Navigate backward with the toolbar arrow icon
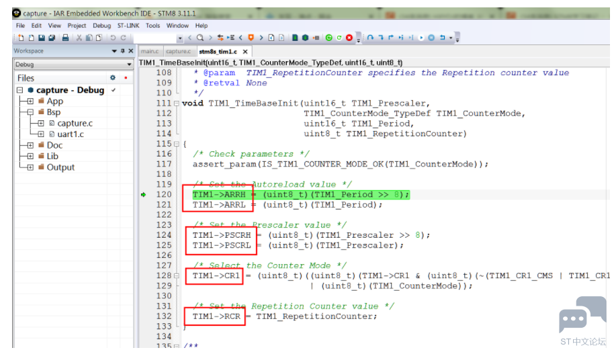This screenshot has height=352, width=612. coord(271,38)
